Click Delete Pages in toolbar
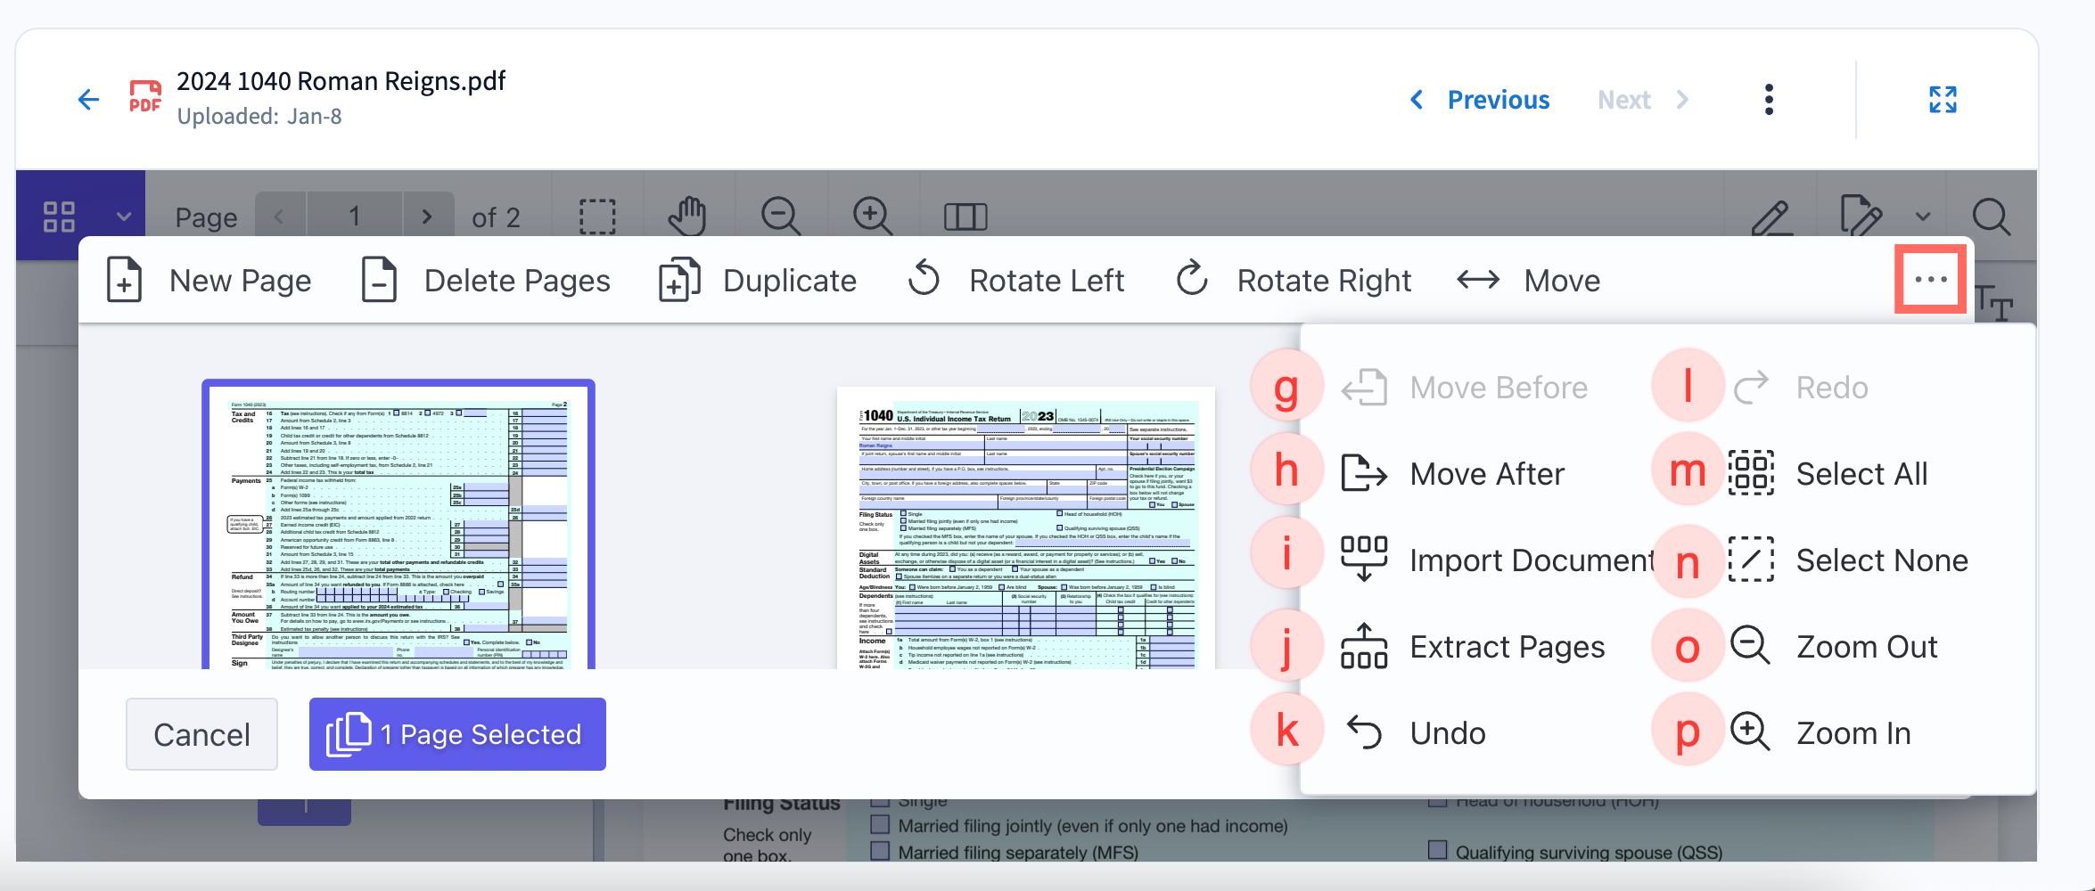The width and height of the screenshot is (2095, 891). (487, 280)
